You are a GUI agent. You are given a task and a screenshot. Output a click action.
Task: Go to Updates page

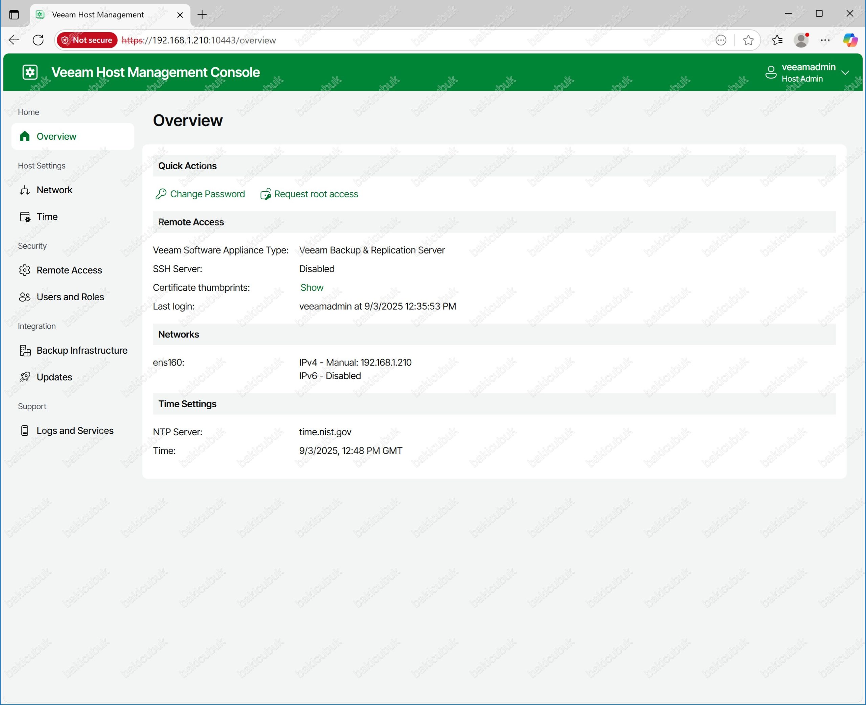pyautogui.click(x=73, y=377)
